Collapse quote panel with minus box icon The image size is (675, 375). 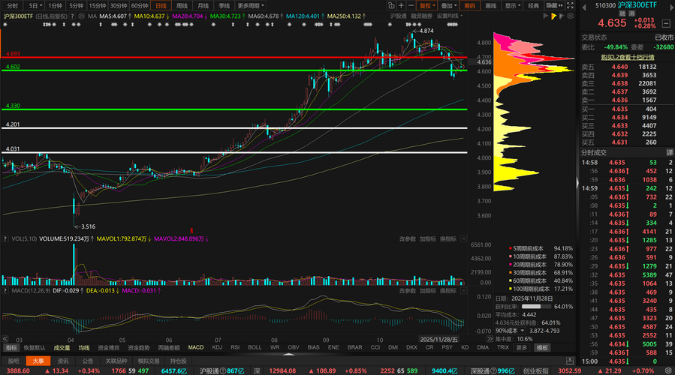(666, 23)
